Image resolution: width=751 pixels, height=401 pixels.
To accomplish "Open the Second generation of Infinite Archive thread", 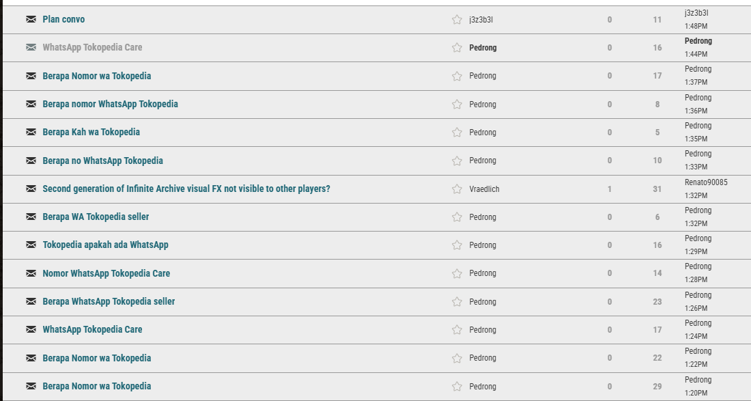I will coord(186,189).
